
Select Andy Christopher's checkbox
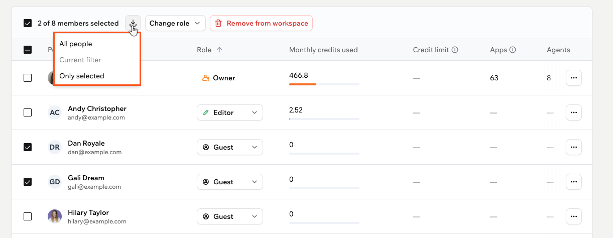point(28,112)
